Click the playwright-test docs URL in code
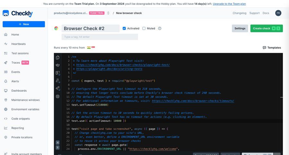 coord(123,65)
